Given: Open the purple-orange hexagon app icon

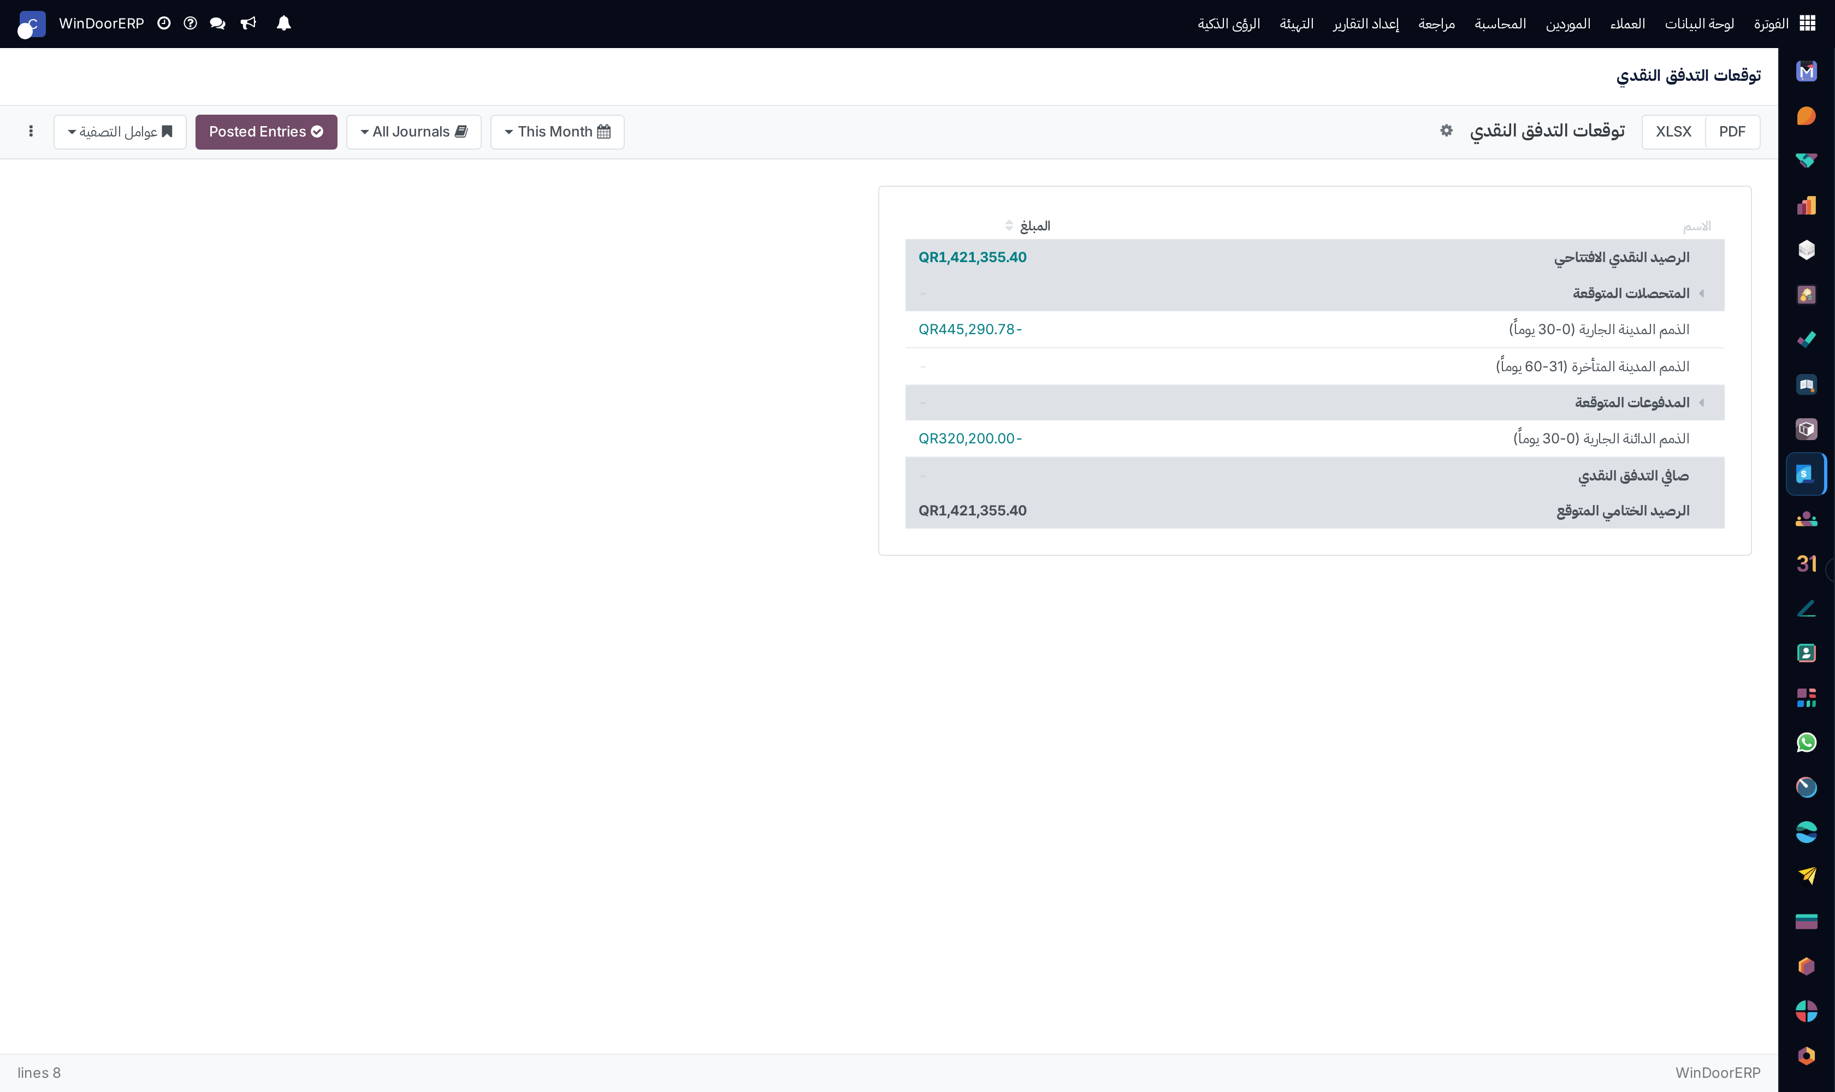Looking at the screenshot, I should coord(1806,966).
